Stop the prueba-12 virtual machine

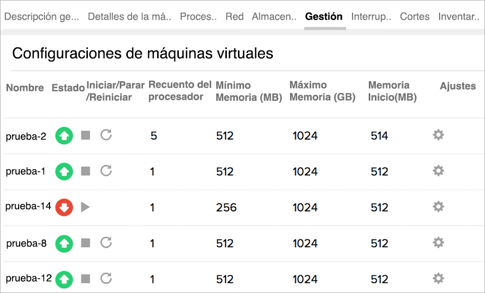pyautogui.click(x=86, y=278)
